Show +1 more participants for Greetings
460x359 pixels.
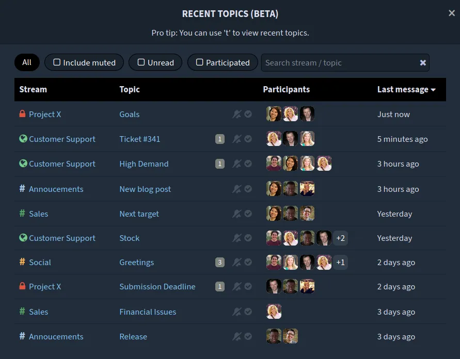[x=340, y=262]
